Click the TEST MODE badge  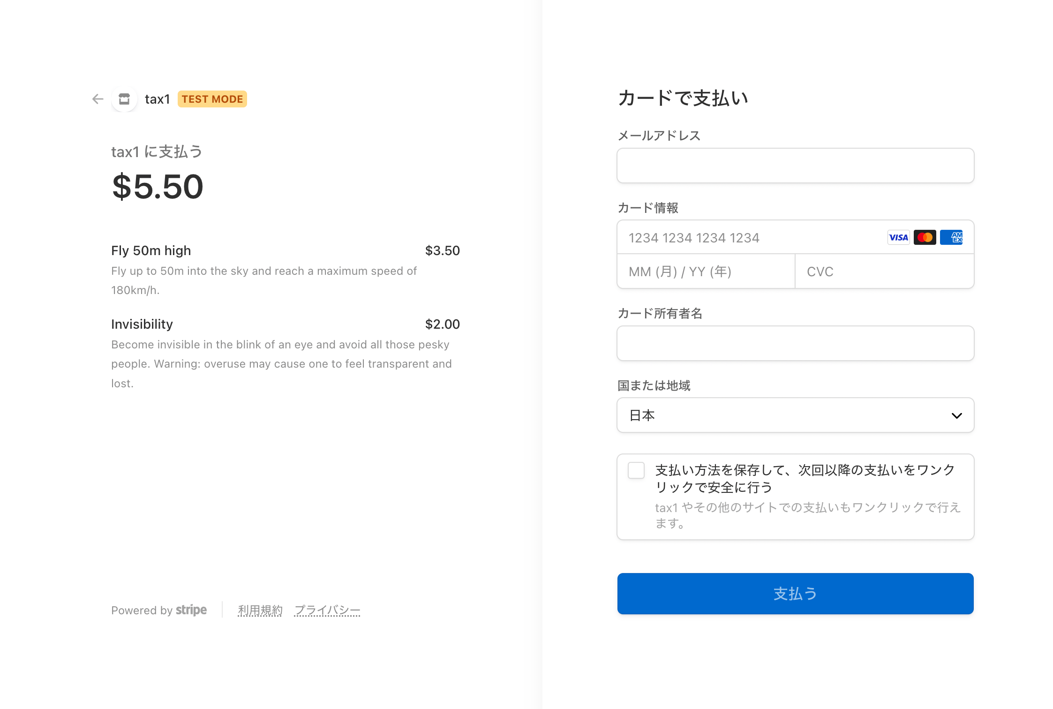click(x=212, y=99)
